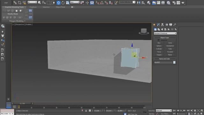This screenshot has width=204, height=115.
Task: Click the Mirror tool icon
Action: 138,3
